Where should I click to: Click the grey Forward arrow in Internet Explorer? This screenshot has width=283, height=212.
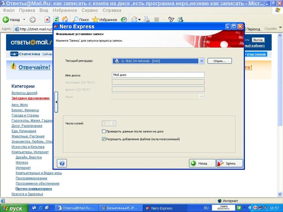point(33,19)
